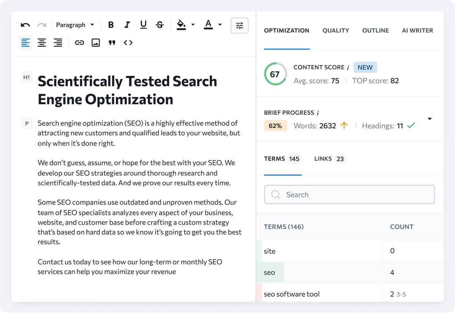The width and height of the screenshot is (455, 313).
Task: Click the Undo icon
Action: click(25, 24)
